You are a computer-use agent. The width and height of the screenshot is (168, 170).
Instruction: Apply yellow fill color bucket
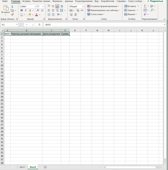coord(30,15)
